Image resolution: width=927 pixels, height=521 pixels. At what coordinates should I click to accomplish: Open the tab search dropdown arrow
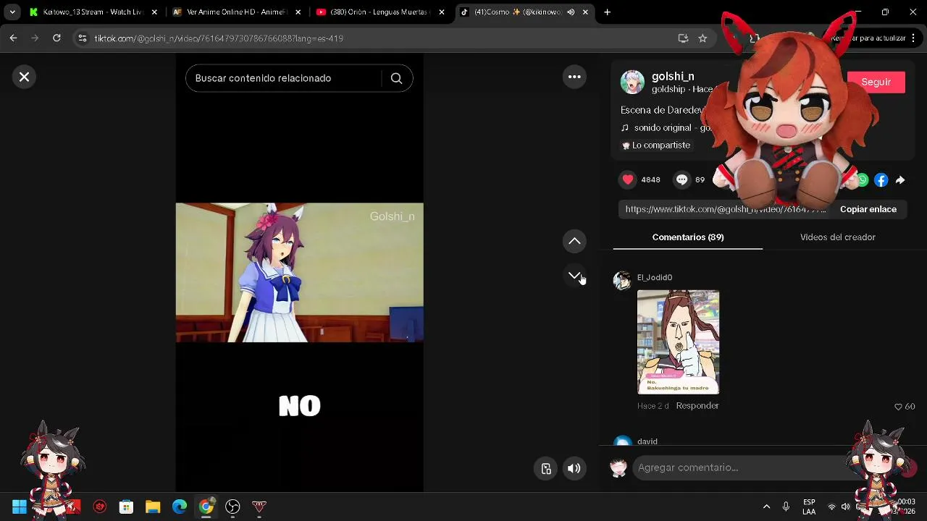pos(12,12)
